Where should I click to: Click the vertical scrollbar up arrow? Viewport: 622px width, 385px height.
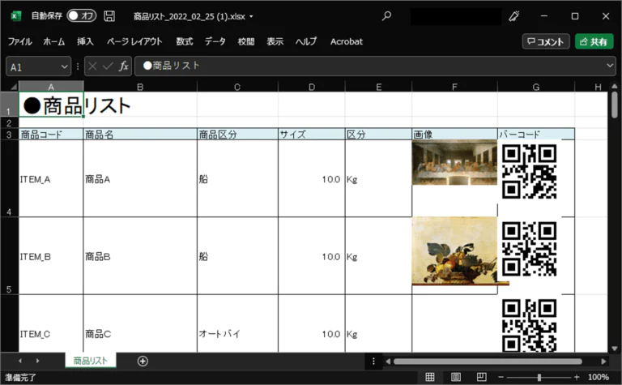pyautogui.click(x=615, y=86)
